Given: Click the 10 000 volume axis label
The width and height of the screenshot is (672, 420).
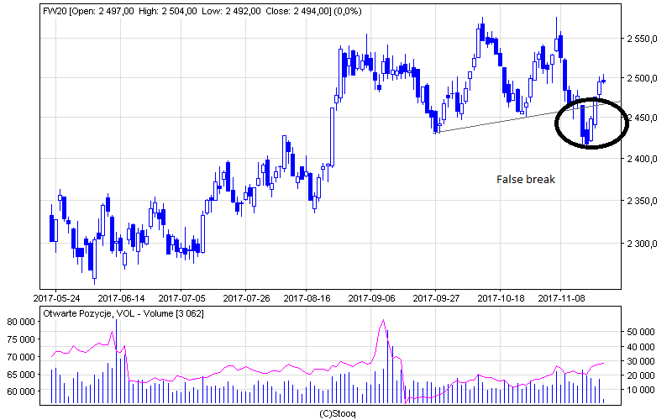Looking at the screenshot, I should 641,390.
